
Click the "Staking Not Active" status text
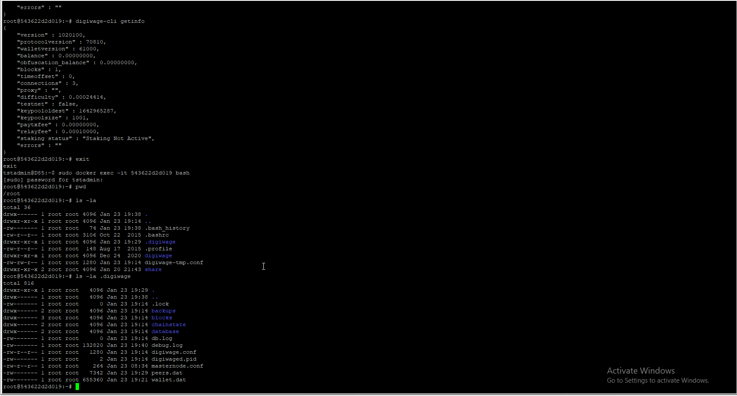(x=117, y=138)
